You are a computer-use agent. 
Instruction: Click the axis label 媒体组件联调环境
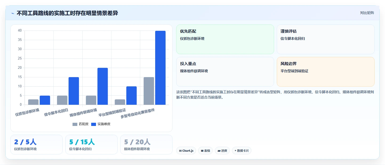[x=83, y=113]
